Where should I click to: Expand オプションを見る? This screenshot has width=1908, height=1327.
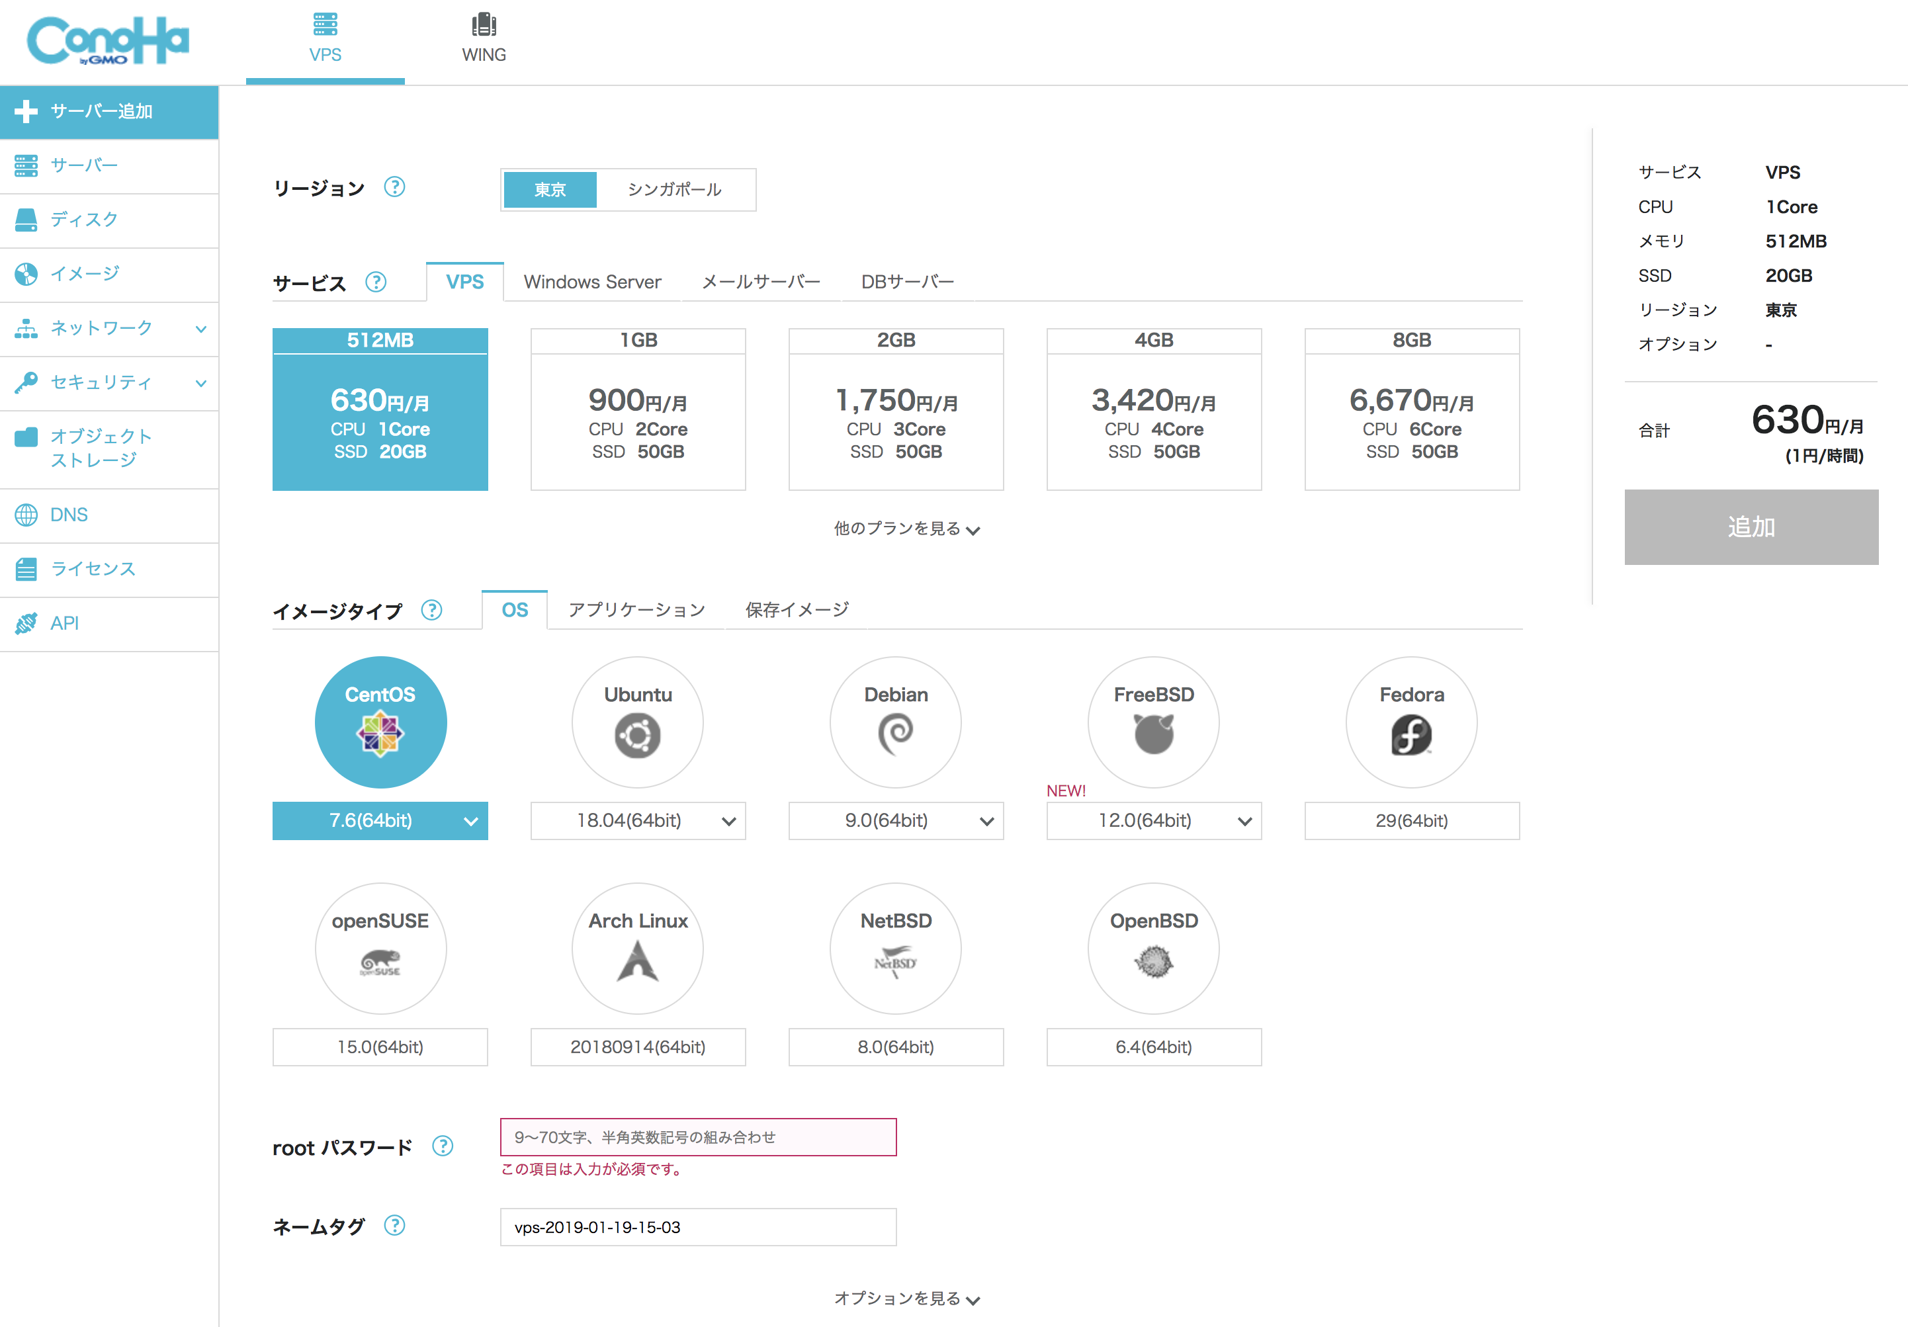pos(906,1299)
